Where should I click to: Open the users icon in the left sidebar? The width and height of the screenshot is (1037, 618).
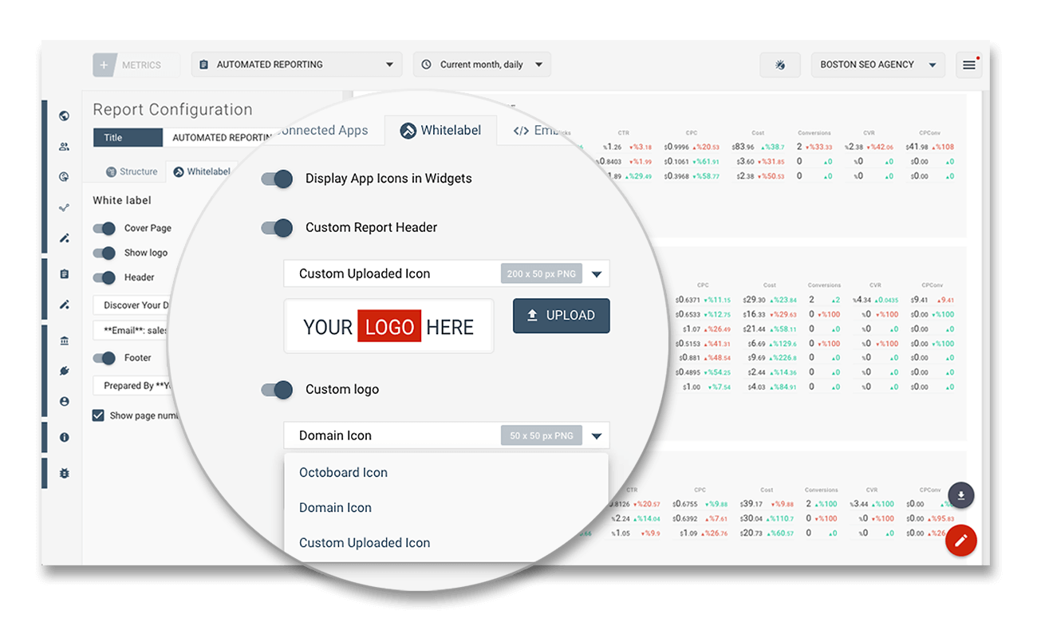[64, 146]
